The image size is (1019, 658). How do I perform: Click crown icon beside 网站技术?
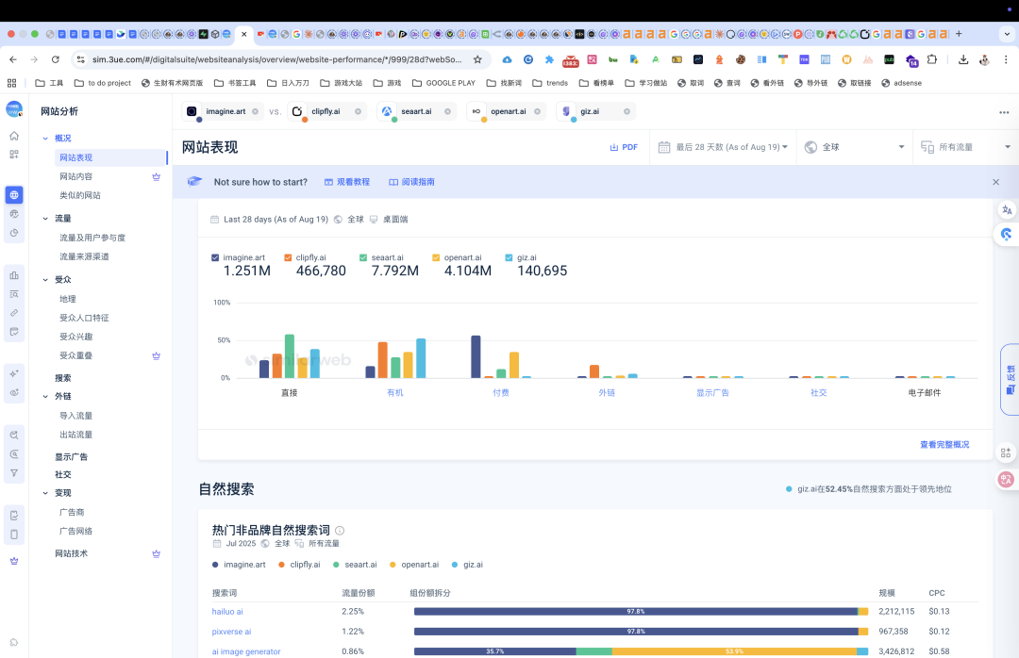click(156, 554)
